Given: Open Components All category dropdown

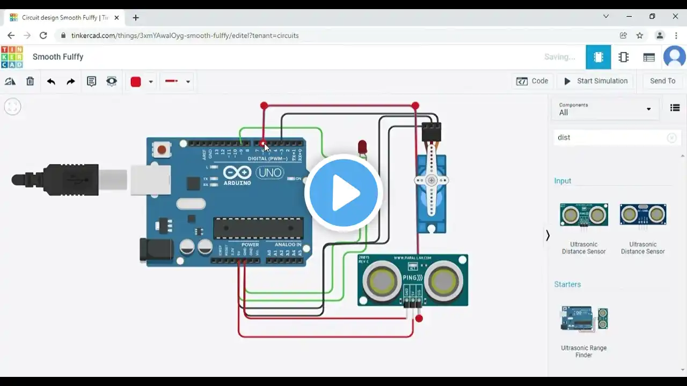Looking at the screenshot, I should [605, 109].
